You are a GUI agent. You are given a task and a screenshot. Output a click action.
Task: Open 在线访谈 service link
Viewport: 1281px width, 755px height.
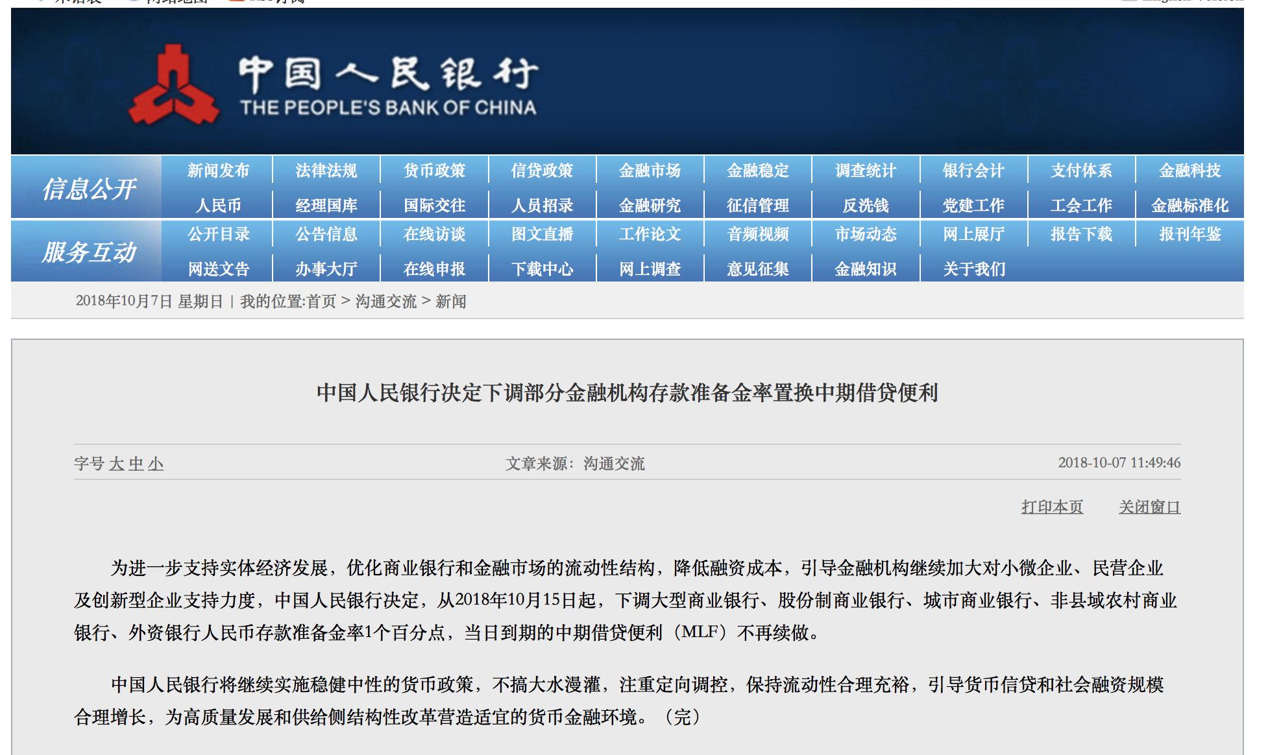click(x=434, y=234)
